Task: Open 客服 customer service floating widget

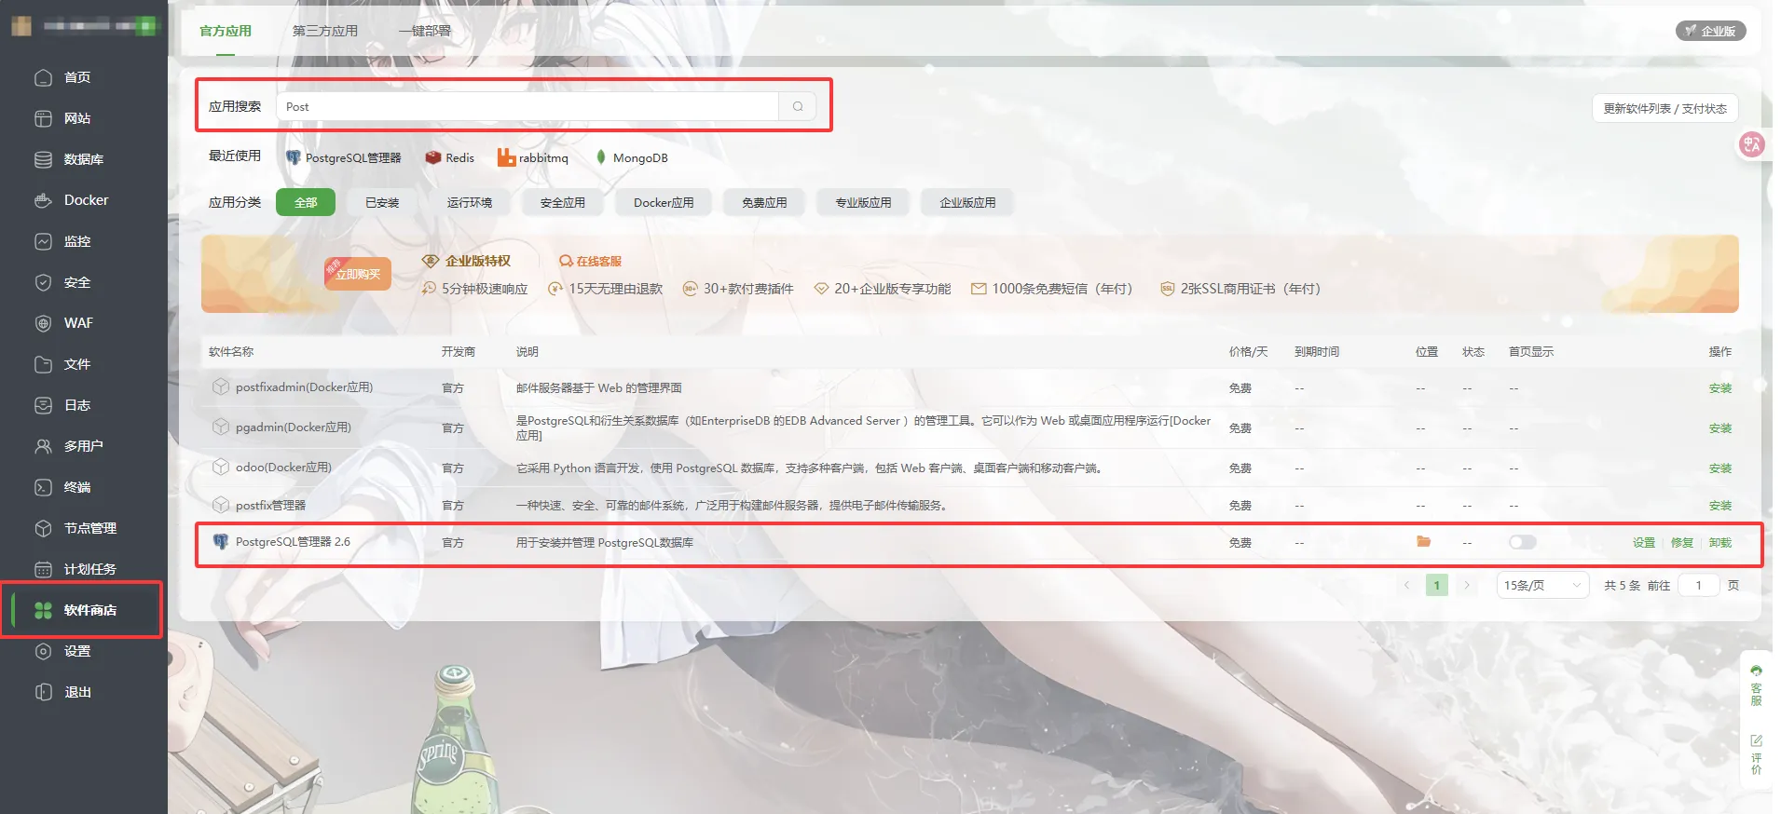Action: coord(1756,686)
